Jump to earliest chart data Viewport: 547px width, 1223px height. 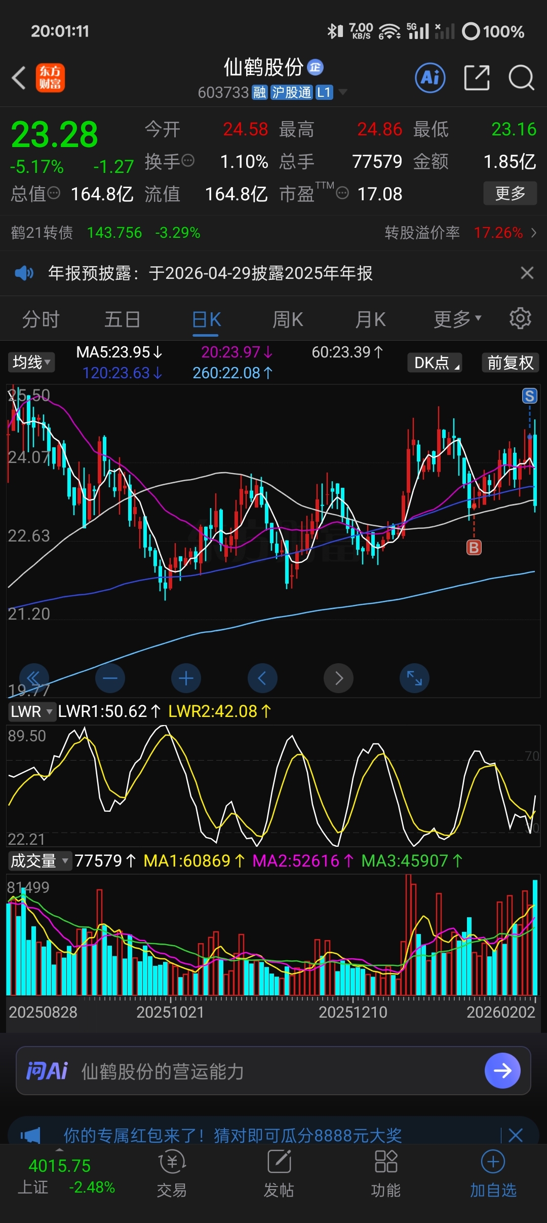(x=34, y=678)
